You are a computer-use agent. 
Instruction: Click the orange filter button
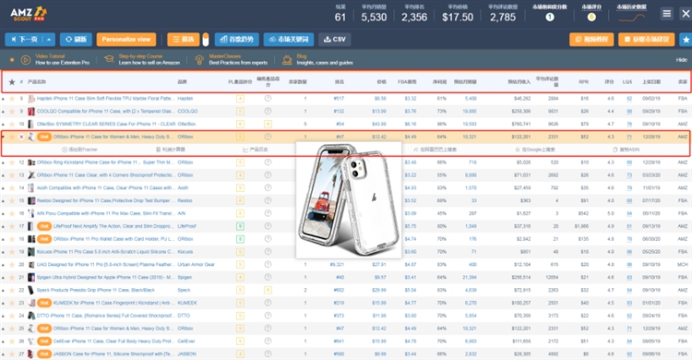[x=184, y=40]
